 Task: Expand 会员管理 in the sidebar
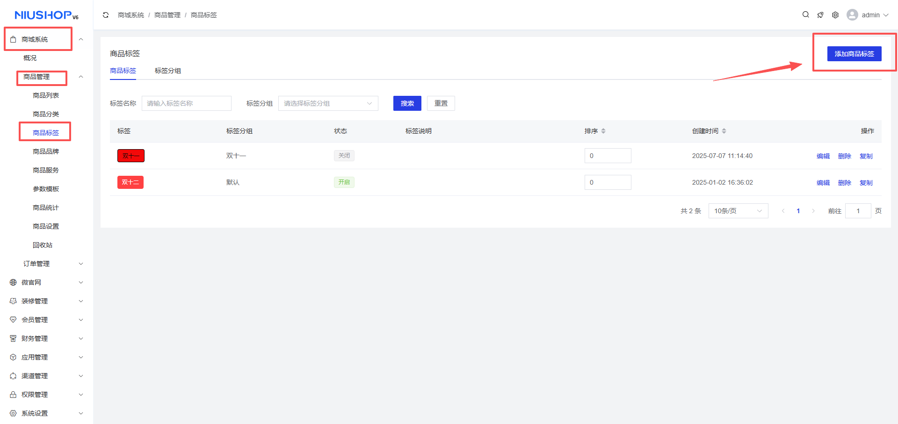pos(35,320)
